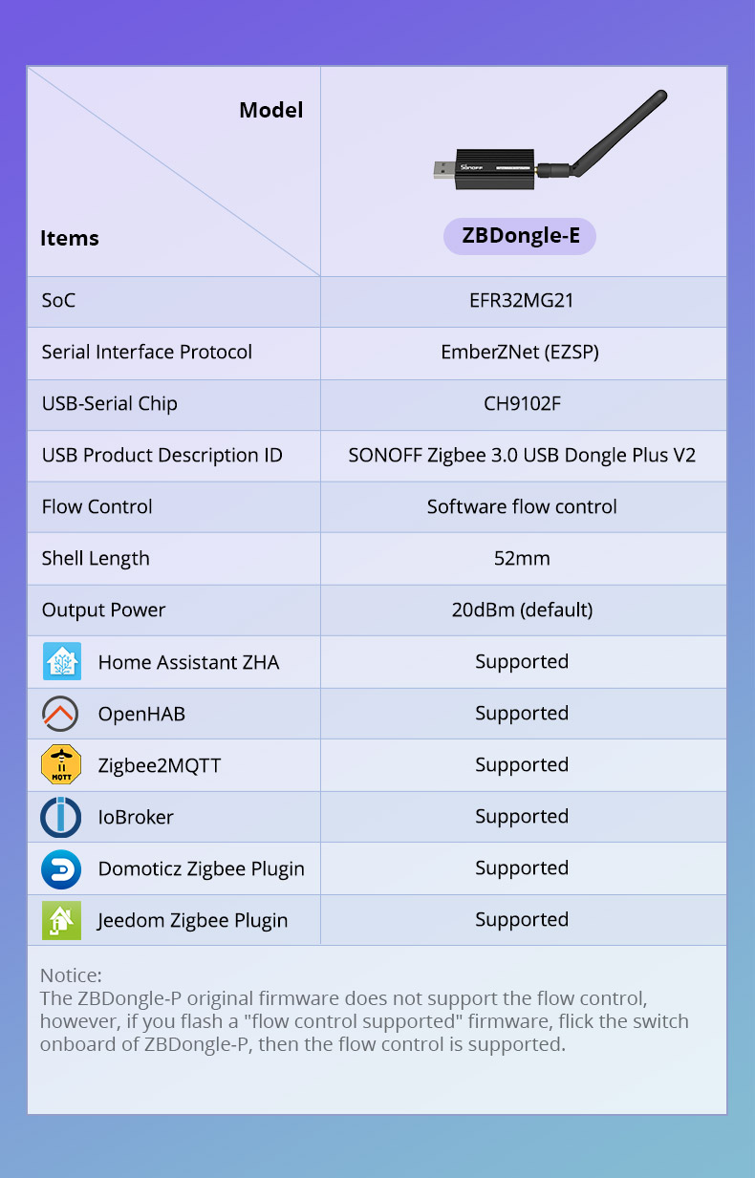The width and height of the screenshot is (755, 1178).
Task: Click the Serial Interface Protocol row label
Action: [147, 352]
